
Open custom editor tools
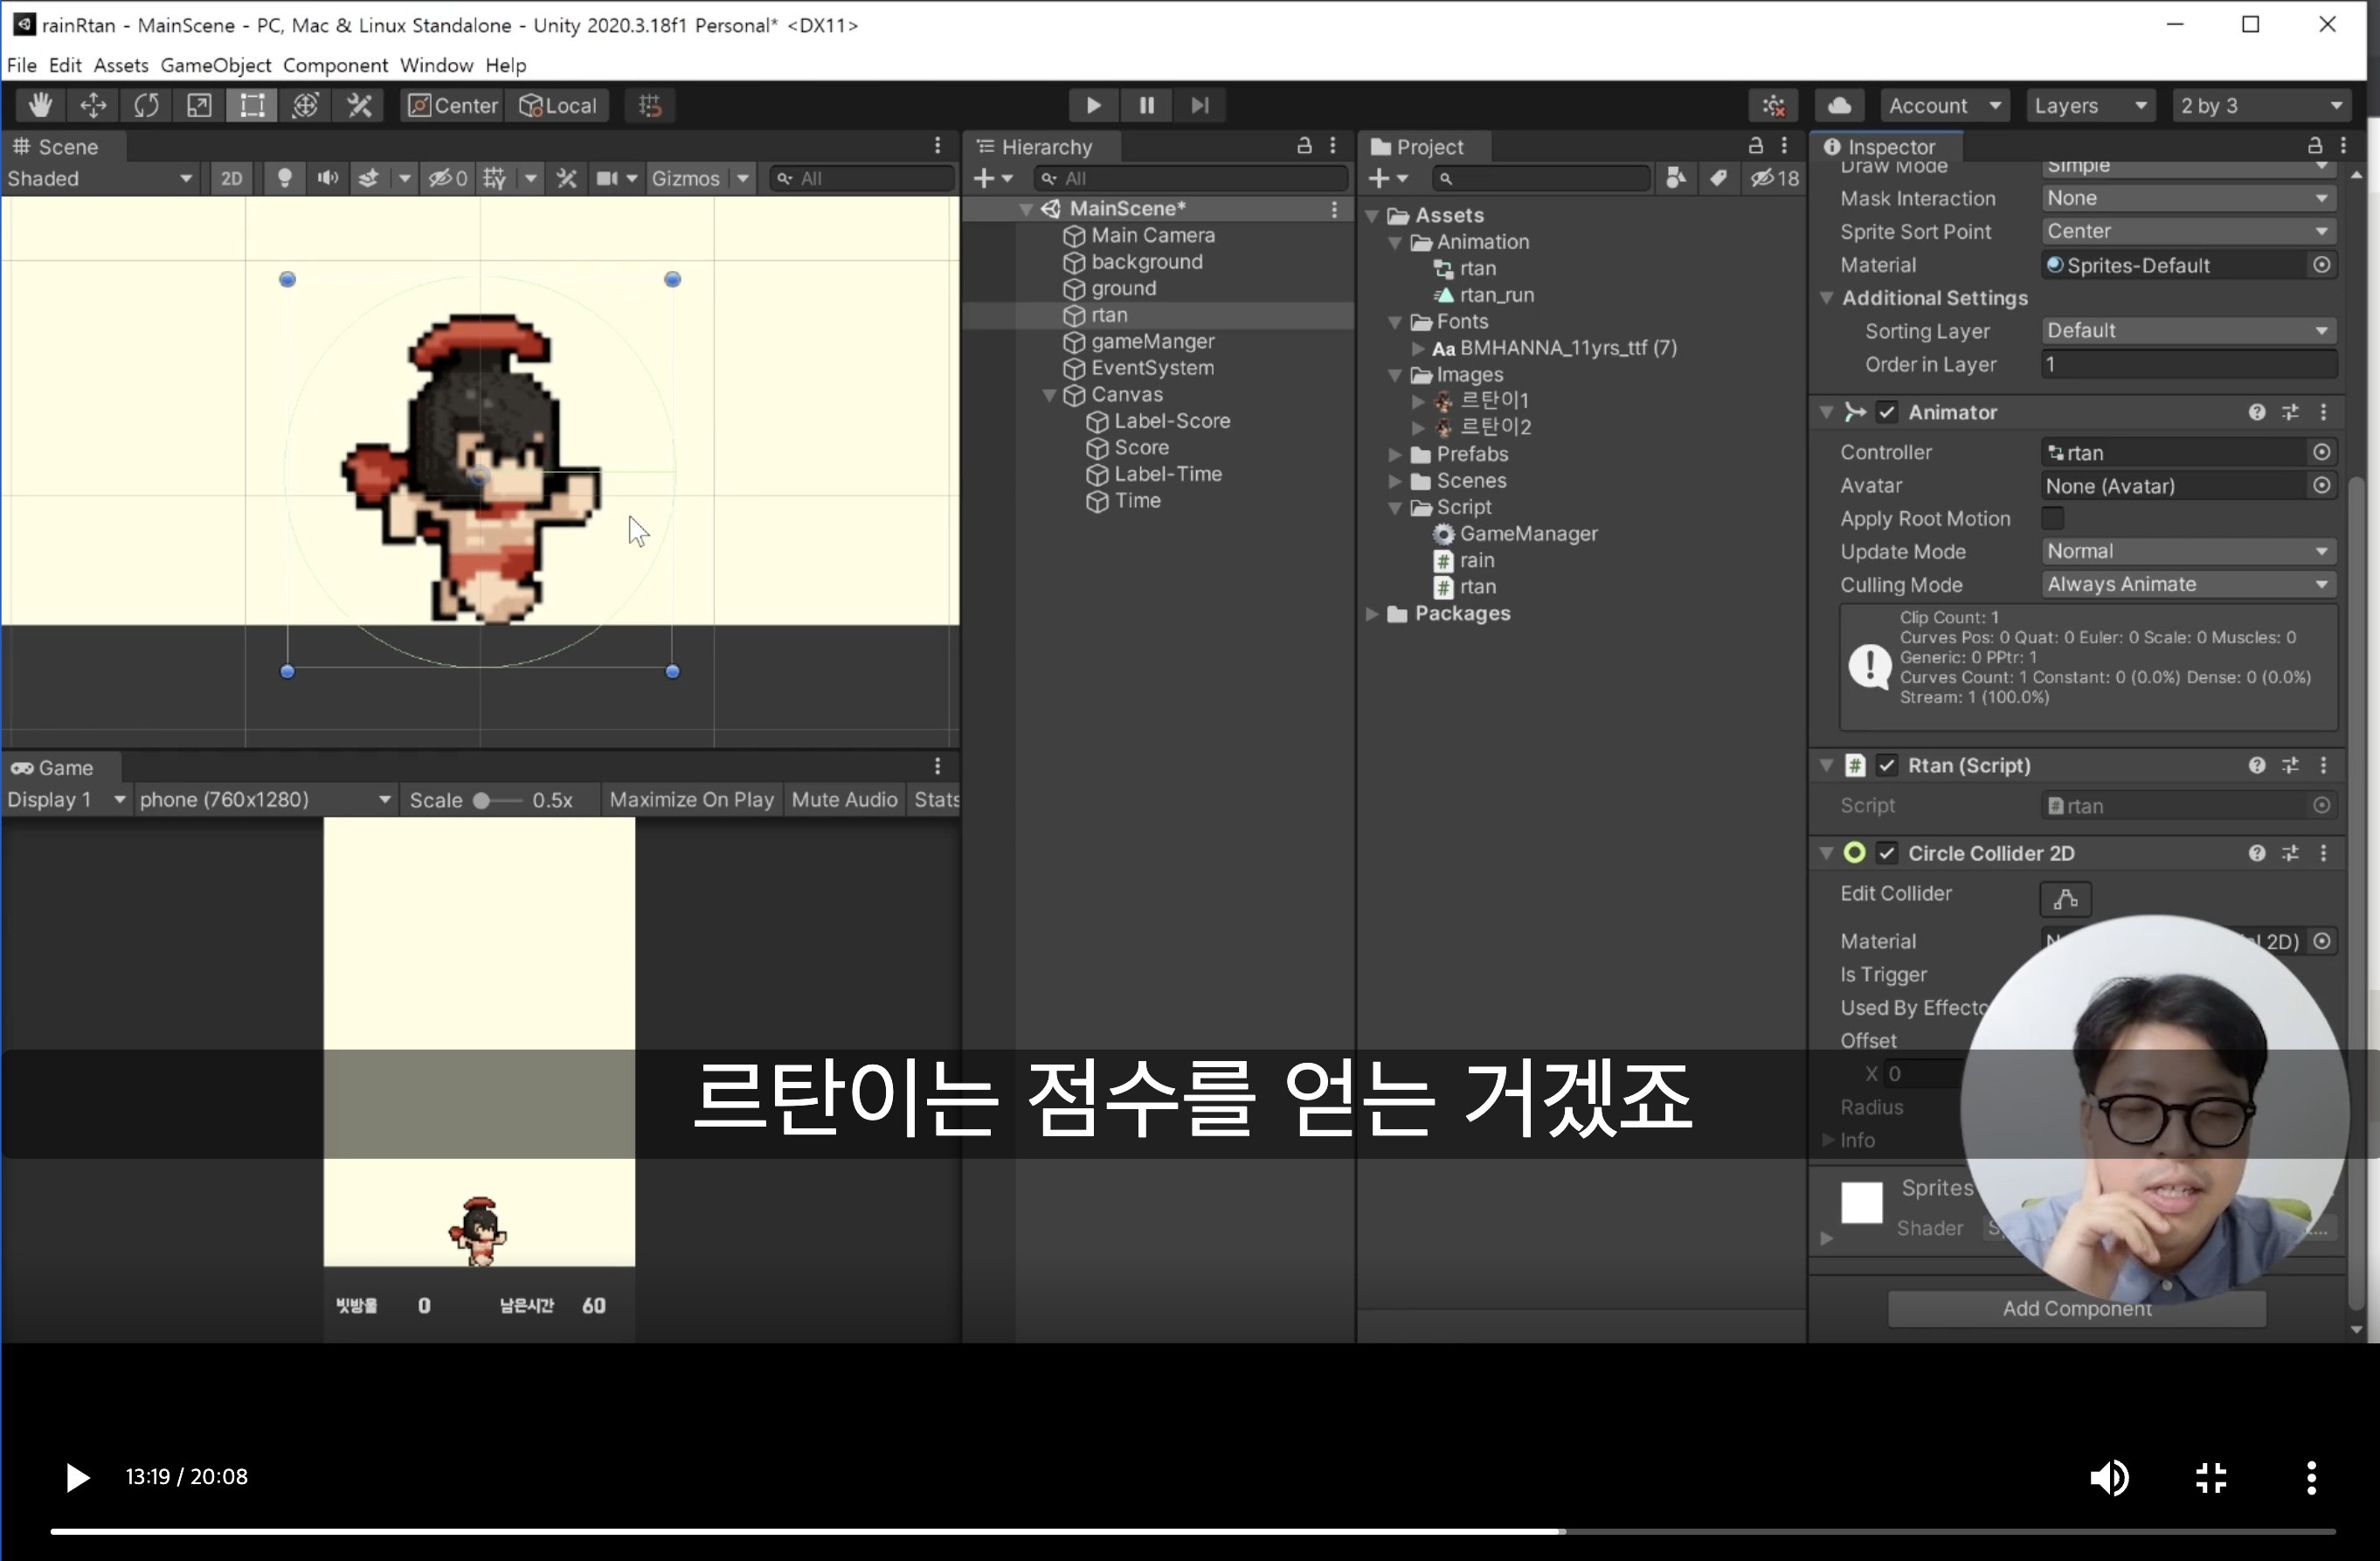(x=359, y=105)
